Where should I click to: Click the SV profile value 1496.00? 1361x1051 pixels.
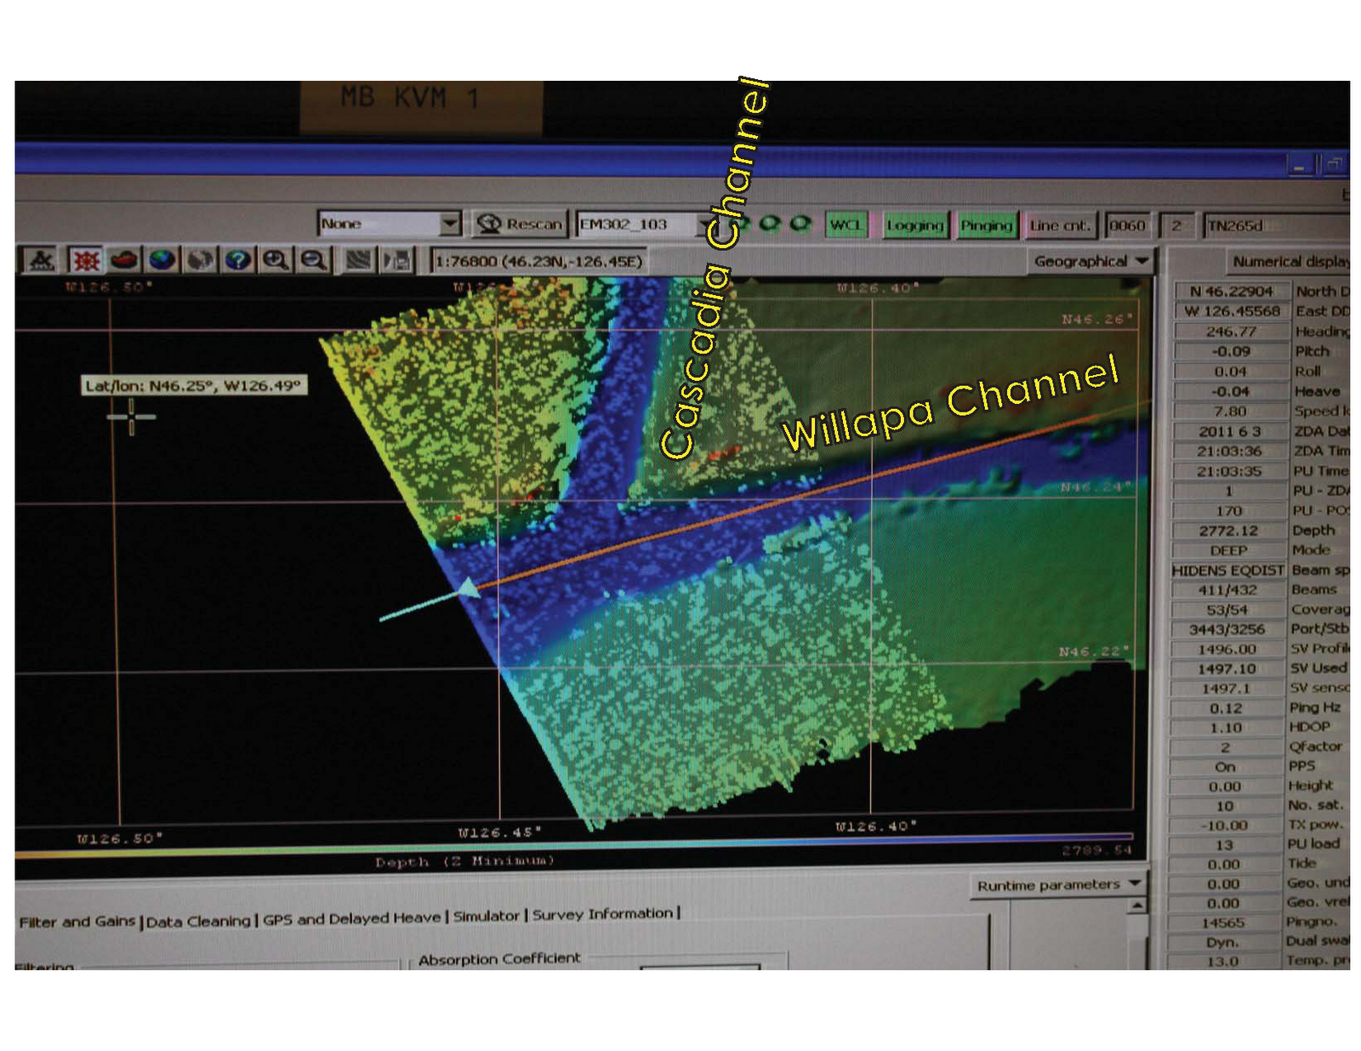[x=1227, y=649]
